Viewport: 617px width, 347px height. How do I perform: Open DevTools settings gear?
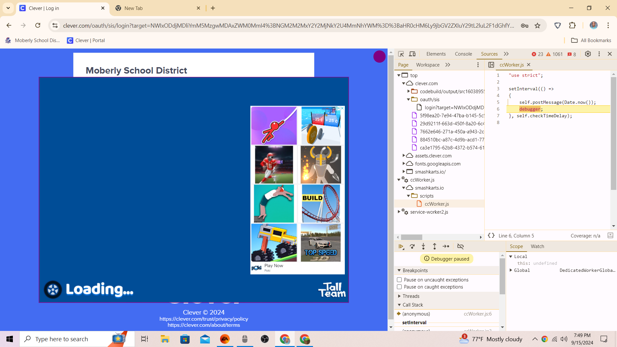click(x=588, y=54)
